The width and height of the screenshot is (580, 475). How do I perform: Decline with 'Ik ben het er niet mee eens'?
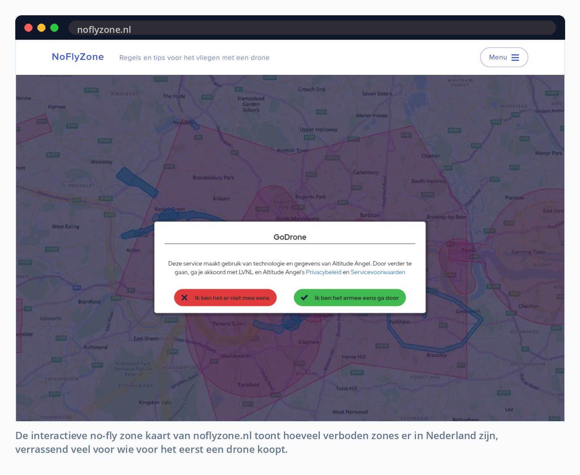(x=225, y=297)
